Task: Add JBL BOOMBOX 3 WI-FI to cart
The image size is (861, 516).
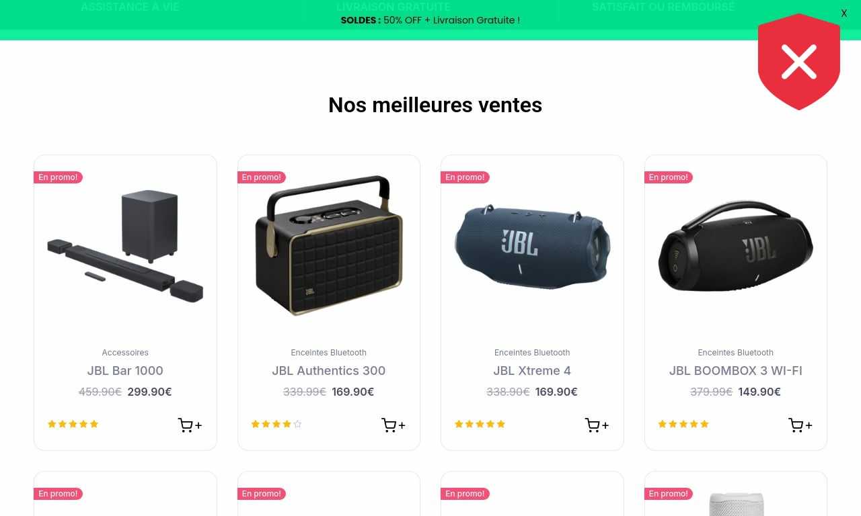Action: pos(800,425)
